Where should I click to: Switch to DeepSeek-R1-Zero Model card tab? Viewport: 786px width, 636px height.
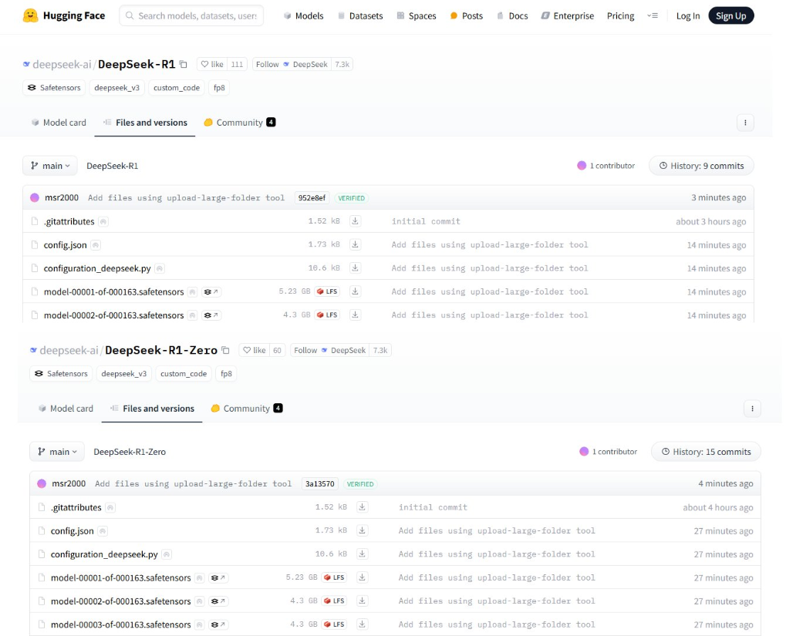(x=66, y=409)
